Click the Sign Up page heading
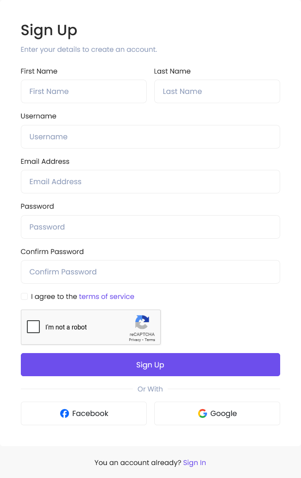The height and width of the screenshot is (478, 301). 49,31
